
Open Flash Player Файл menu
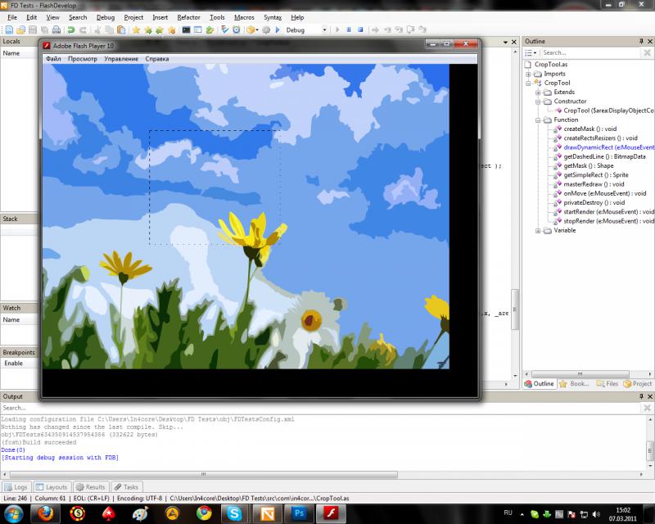click(x=53, y=59)
